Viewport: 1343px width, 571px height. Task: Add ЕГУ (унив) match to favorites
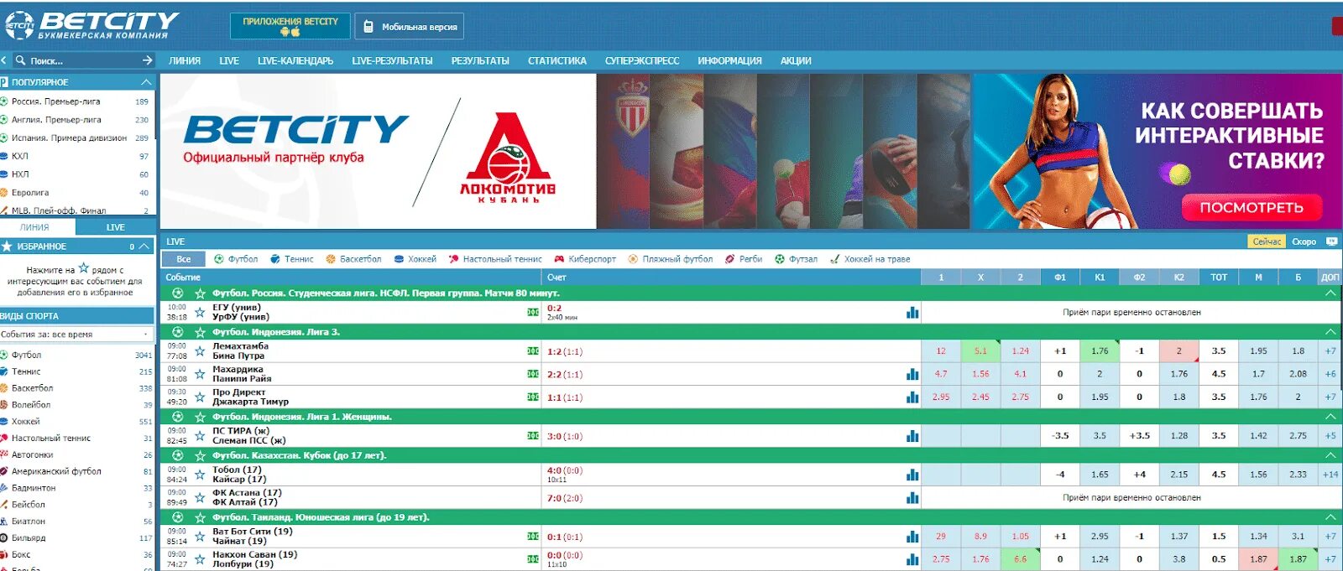point(200,313)
